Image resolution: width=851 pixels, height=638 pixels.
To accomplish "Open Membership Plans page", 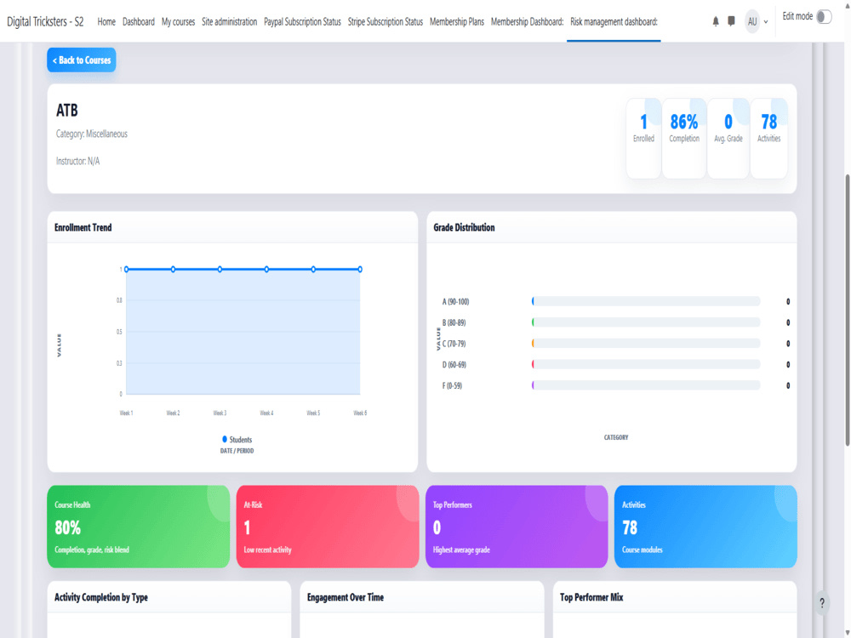I will point(457,22).
